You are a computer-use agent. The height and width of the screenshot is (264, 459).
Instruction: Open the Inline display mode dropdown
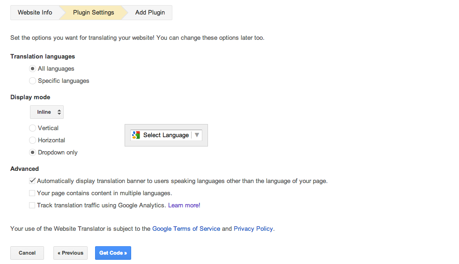point(47,112)
